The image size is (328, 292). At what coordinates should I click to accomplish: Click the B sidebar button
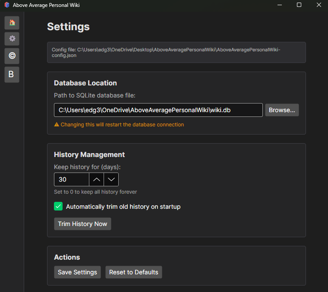(x=12, y=75)
